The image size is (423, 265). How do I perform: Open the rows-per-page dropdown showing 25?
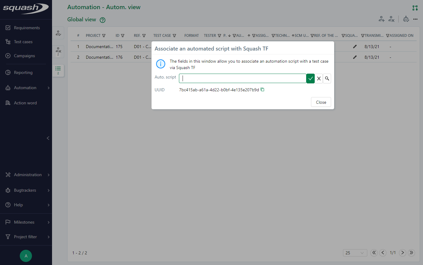point(355,253)
